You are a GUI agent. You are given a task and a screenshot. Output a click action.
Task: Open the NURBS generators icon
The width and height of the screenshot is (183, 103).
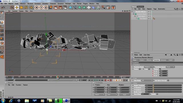point(79,8)
